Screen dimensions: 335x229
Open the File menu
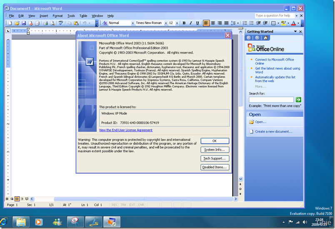point(11,16)
